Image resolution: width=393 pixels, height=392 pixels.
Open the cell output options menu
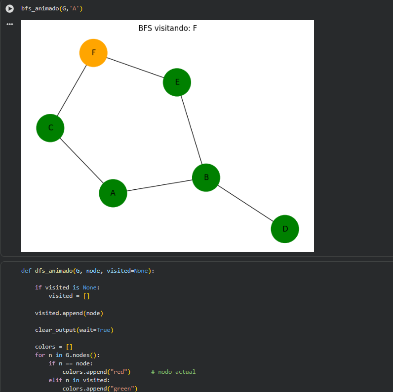[x=10, y=24]
